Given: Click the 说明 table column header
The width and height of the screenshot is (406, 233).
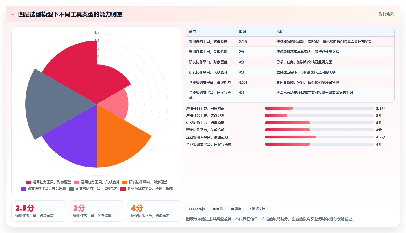Looking at the screenshot, I should point(280,32).
